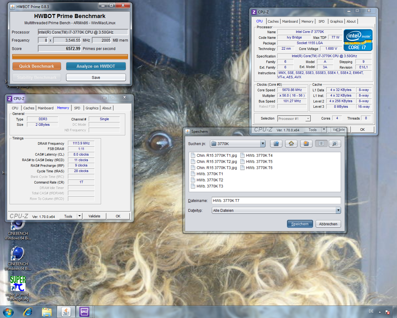Switch to SPD tab in CPU-Z CPU window
Screen dimensions: 397x318
click(321, 21)
